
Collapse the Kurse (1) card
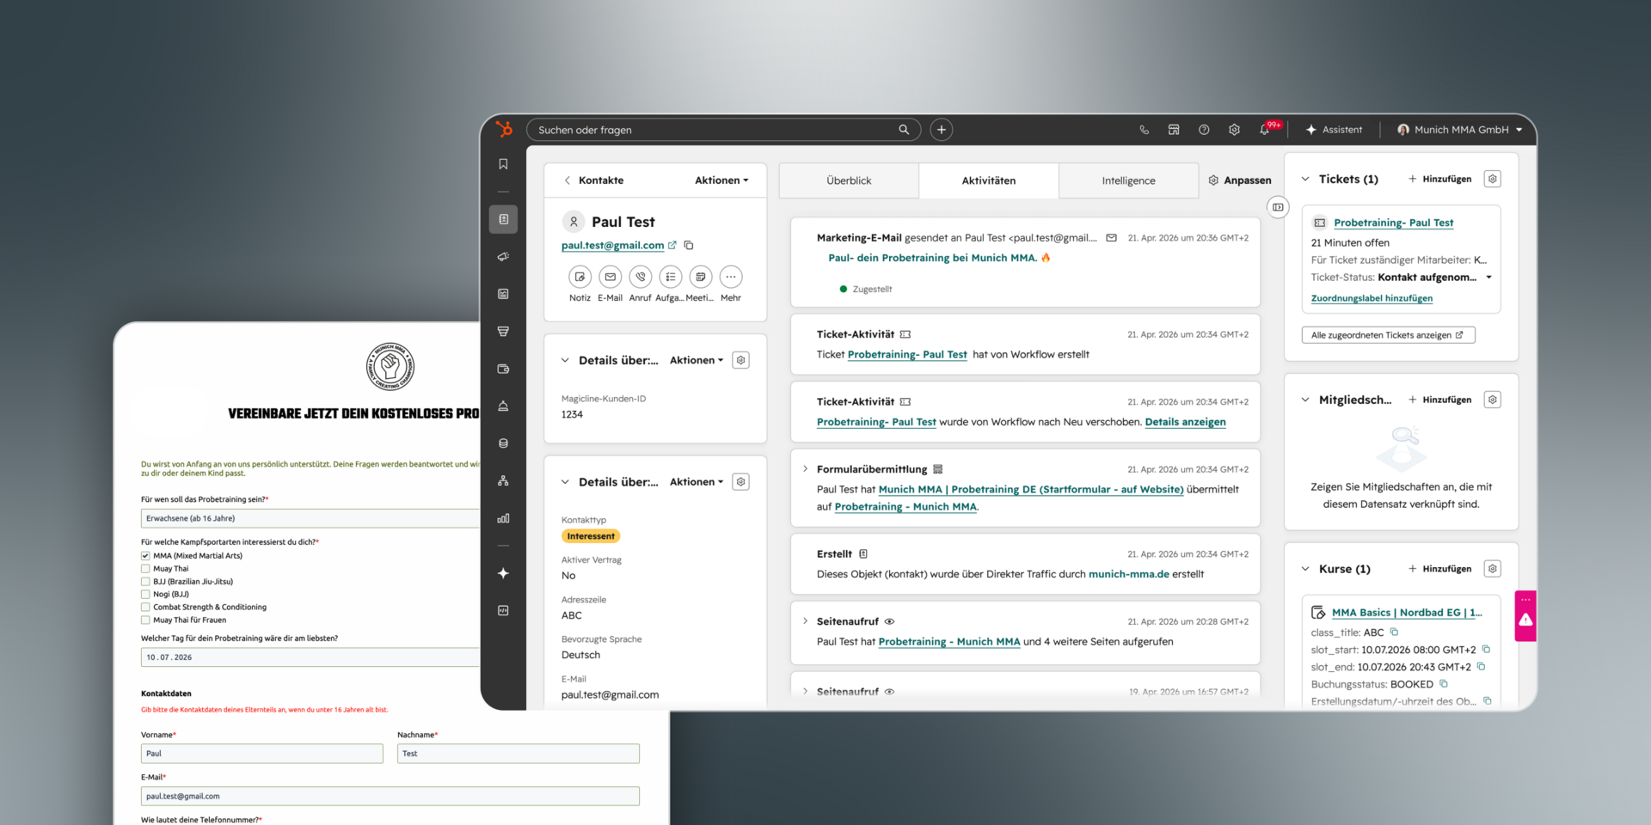tap(1305, 569)
